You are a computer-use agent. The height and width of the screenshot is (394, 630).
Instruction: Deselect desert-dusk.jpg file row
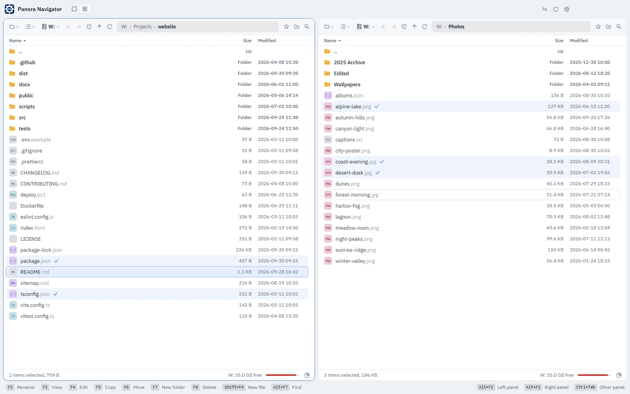tap(471, 173)
